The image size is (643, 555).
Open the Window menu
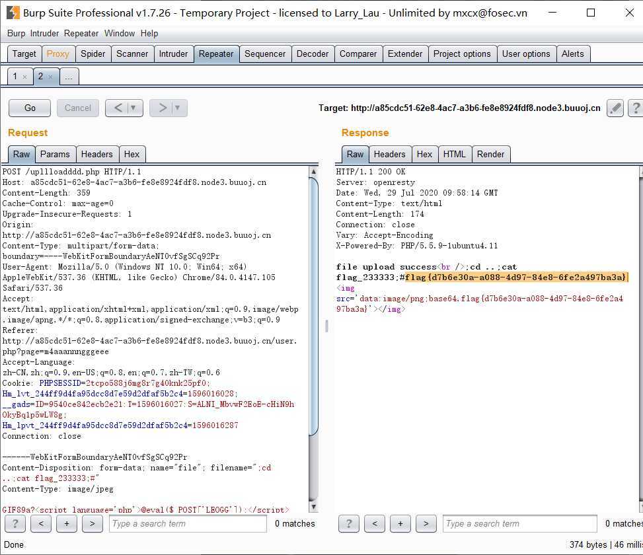click(120, 33)
